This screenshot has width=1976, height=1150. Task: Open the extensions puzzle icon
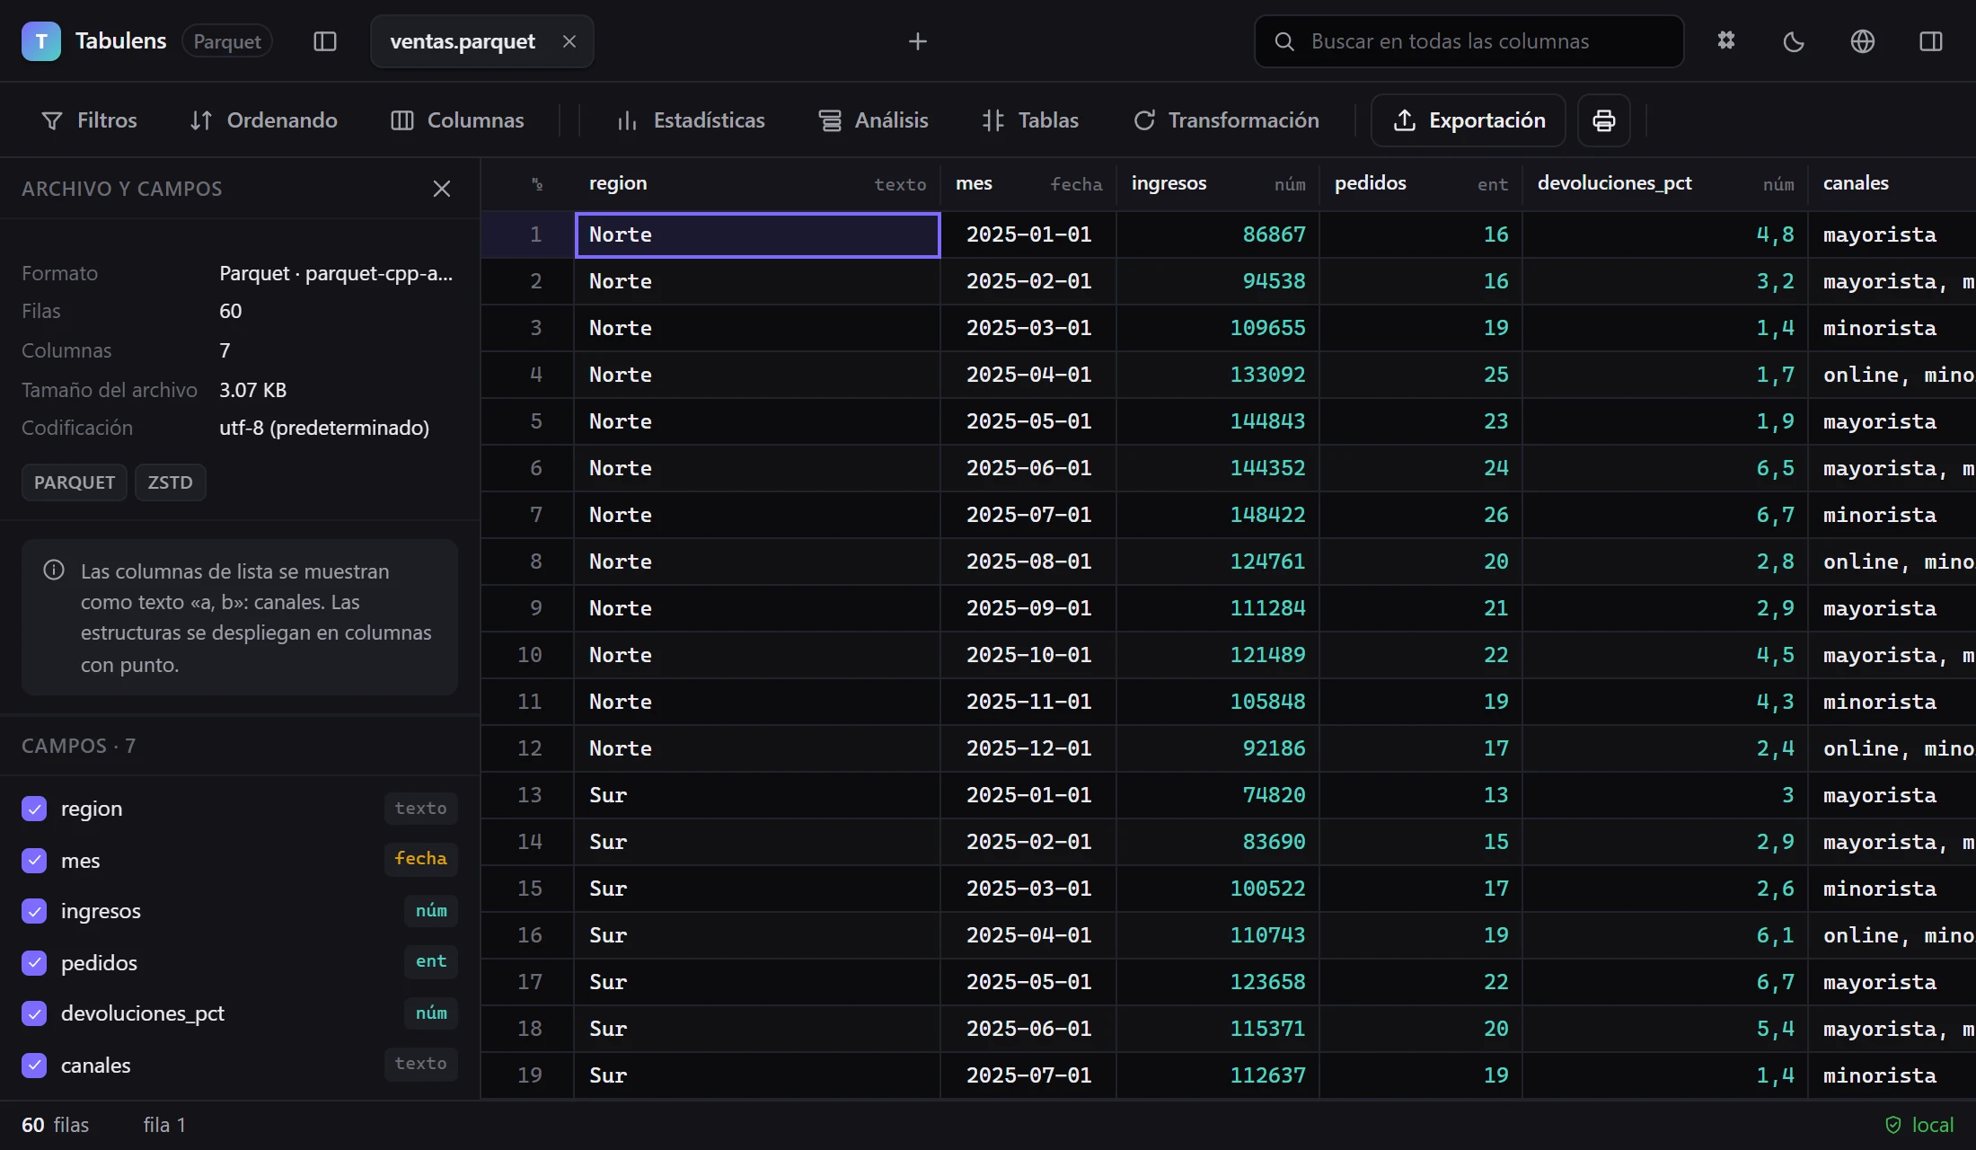[x=1726, y=41]
